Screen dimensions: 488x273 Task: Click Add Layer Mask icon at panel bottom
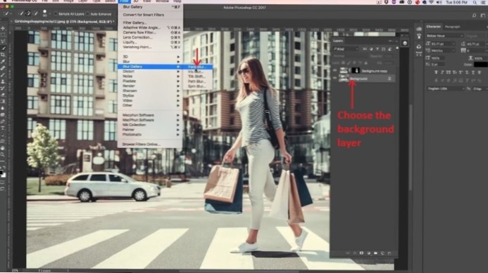pyautogui.click(x=361, y=253)
